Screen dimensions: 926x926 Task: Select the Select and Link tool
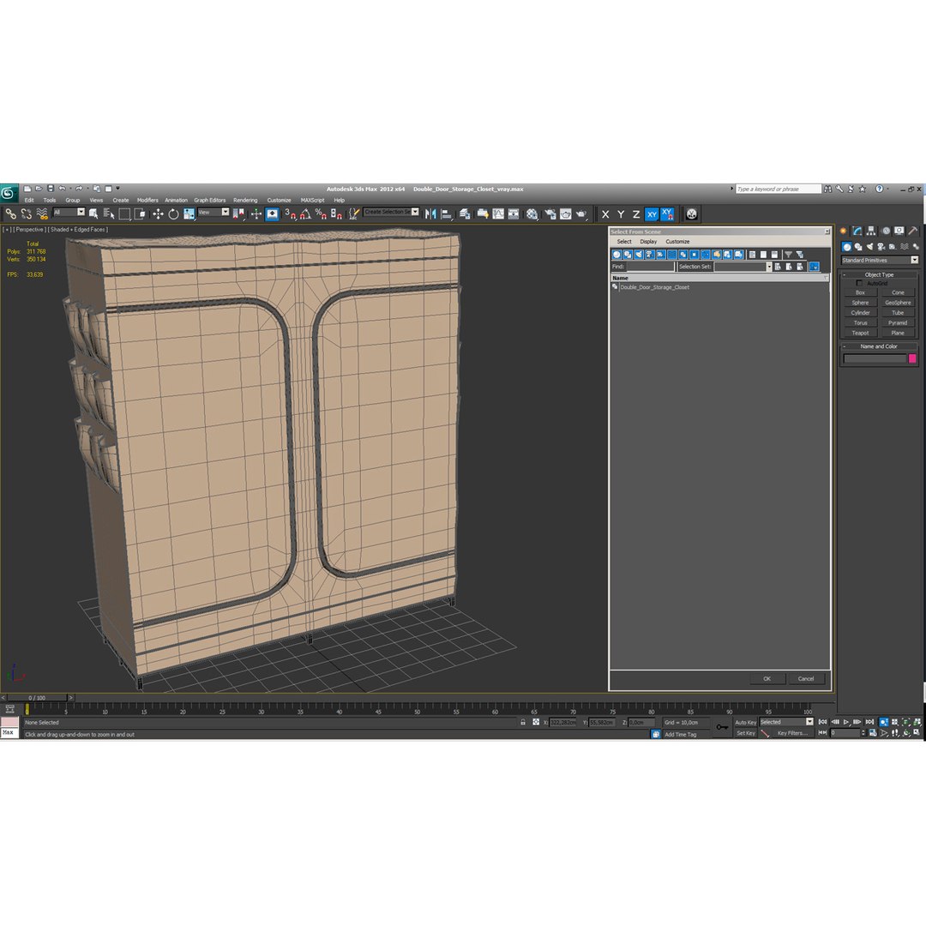coord(10,213)
